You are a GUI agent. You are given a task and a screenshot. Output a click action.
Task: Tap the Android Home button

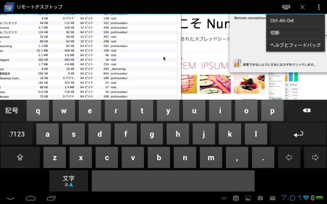31,198
